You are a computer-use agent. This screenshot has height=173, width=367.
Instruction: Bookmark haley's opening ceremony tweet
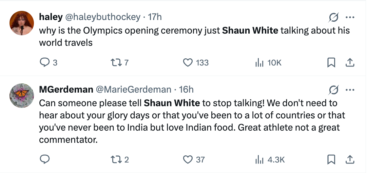(x=331, y=63)
